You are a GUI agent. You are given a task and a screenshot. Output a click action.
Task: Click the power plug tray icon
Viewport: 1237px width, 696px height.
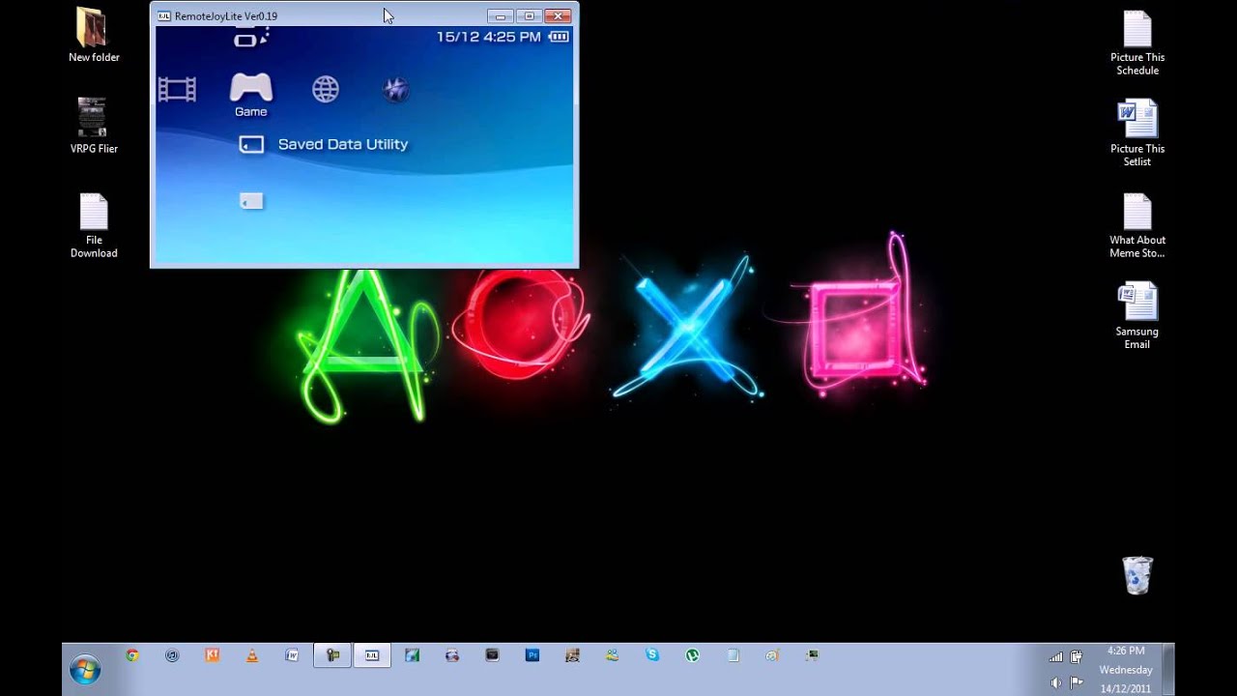point(1076,657)
